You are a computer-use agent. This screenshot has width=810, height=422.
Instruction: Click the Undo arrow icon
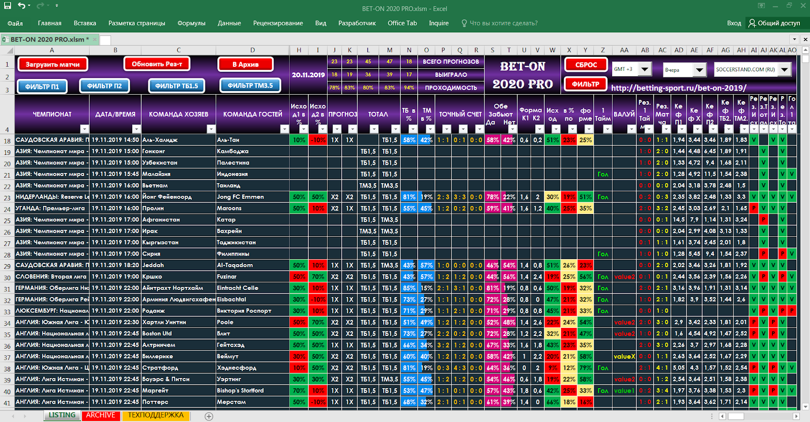click(21, 6)
